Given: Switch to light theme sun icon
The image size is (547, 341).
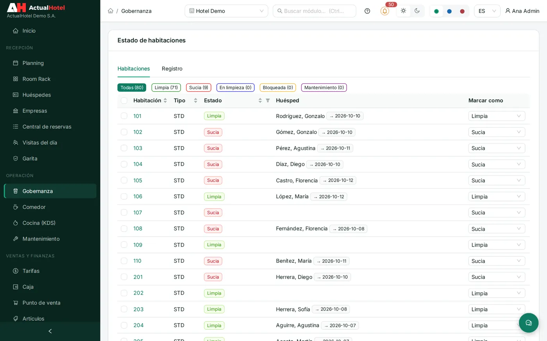Looking at the screenshot, I should click(403, 11).
